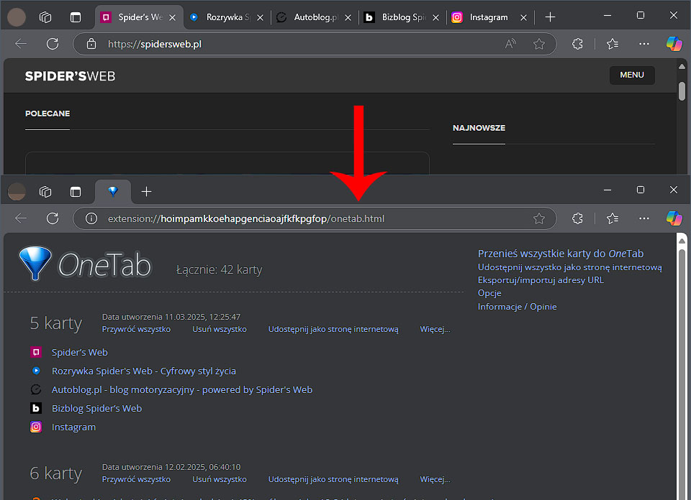Screen dimensions: 691x500
Task: Refresh the spidersweb.pl page in upper window
Action: [53, 44]
